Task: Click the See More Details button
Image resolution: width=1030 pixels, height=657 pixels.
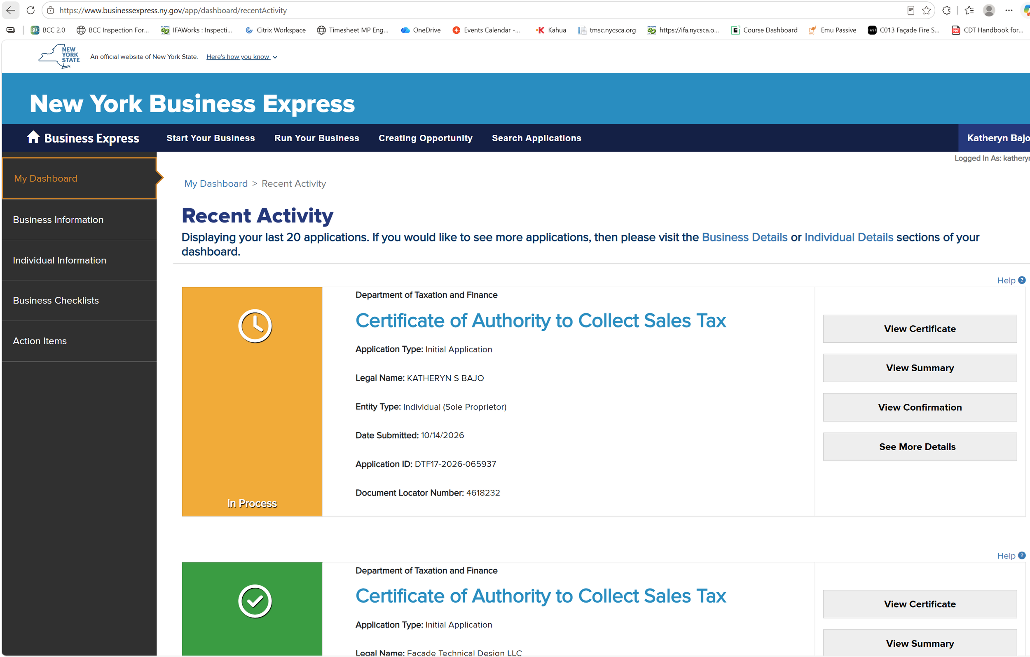Action: point(920,447)
